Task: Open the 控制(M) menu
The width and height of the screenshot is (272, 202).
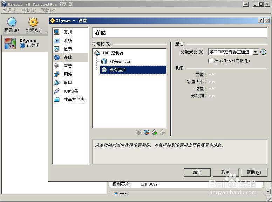Action: pyautogui.click(x=29, y=11)
